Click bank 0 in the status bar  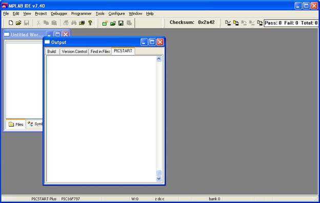point(214,199)
